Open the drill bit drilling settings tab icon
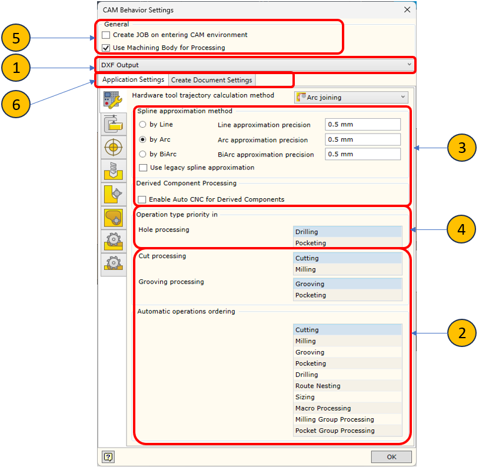Viewport: 479px width, 467px height. point(114,171)
